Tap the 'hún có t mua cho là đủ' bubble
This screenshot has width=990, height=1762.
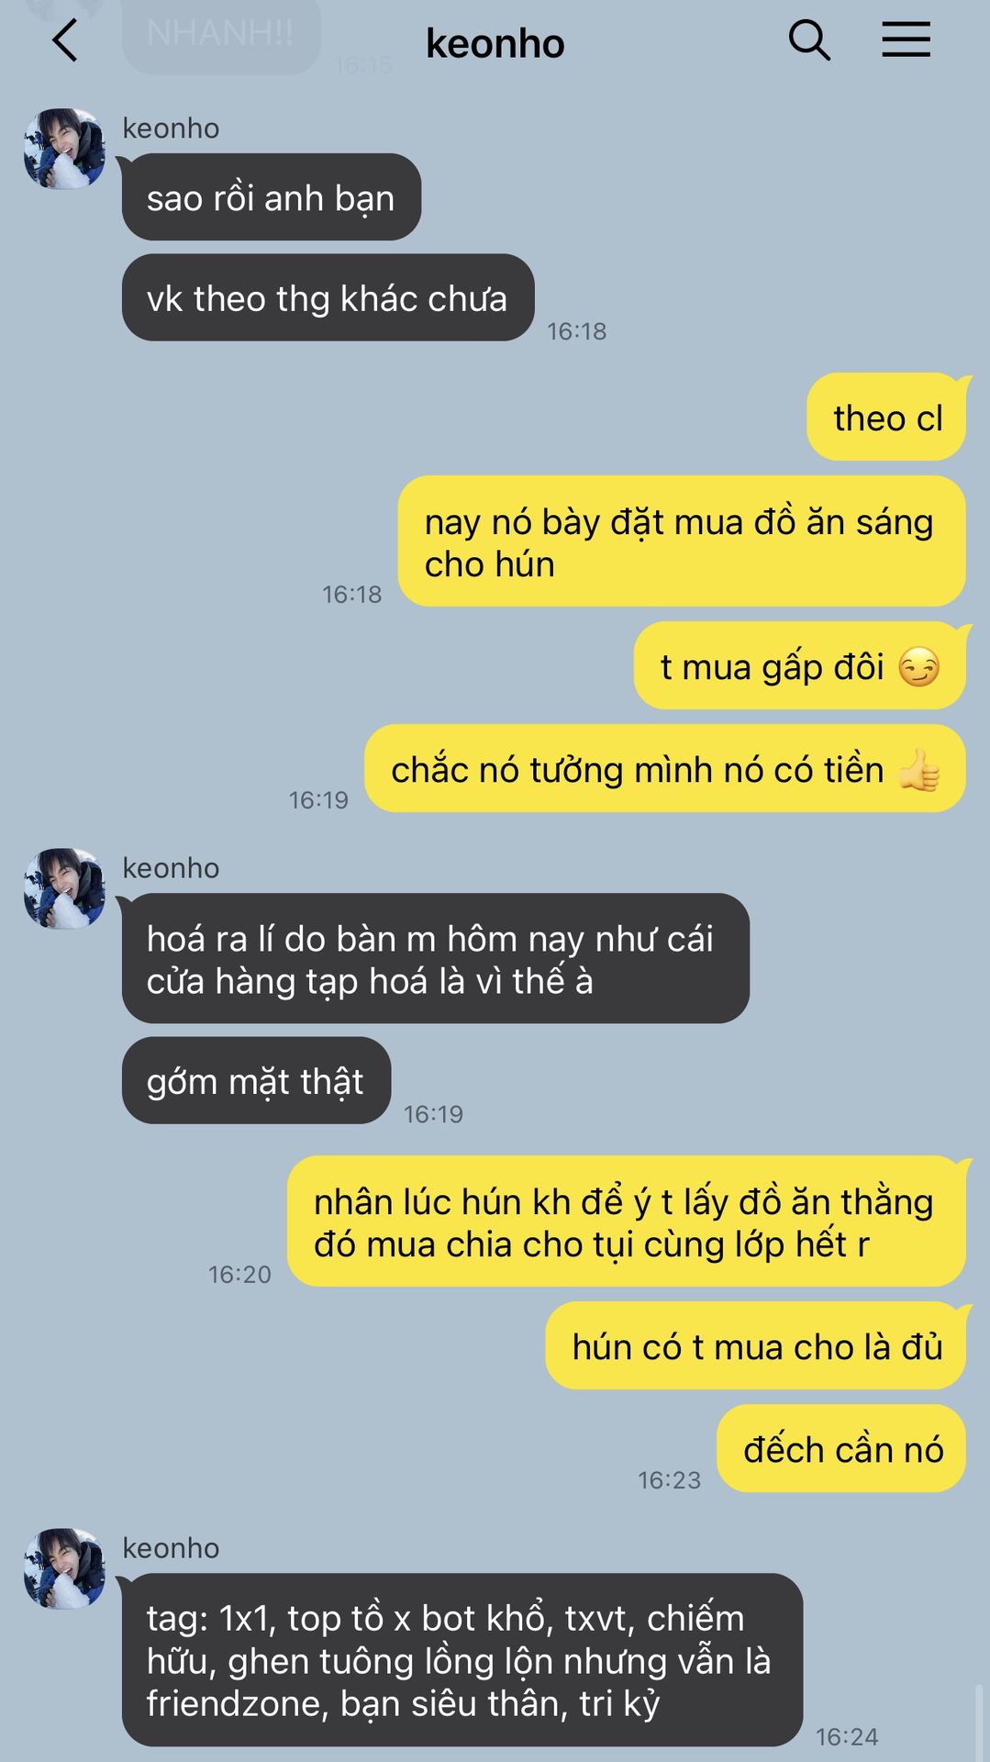pos(756,1346)
